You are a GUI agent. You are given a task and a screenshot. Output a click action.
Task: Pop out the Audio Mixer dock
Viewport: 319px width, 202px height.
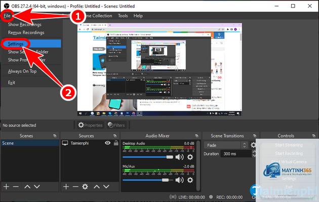tap(196, 136)
